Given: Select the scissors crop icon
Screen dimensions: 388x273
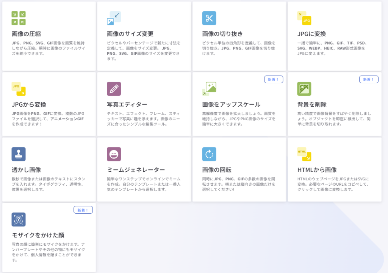Looking at the screenshot, I should pos(209,18).
